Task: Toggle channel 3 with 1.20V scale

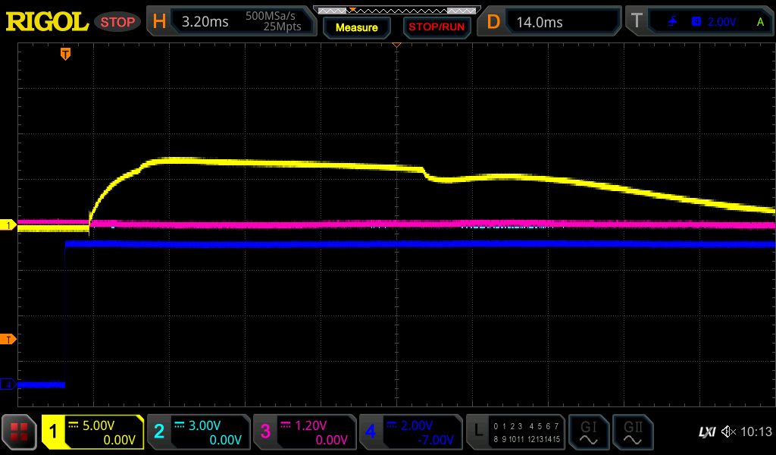Action: 305,432
